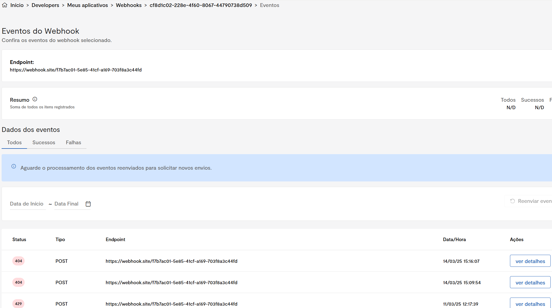
Task: Go to Meus aplicativos breadcrumb
Action: point(88,5)
